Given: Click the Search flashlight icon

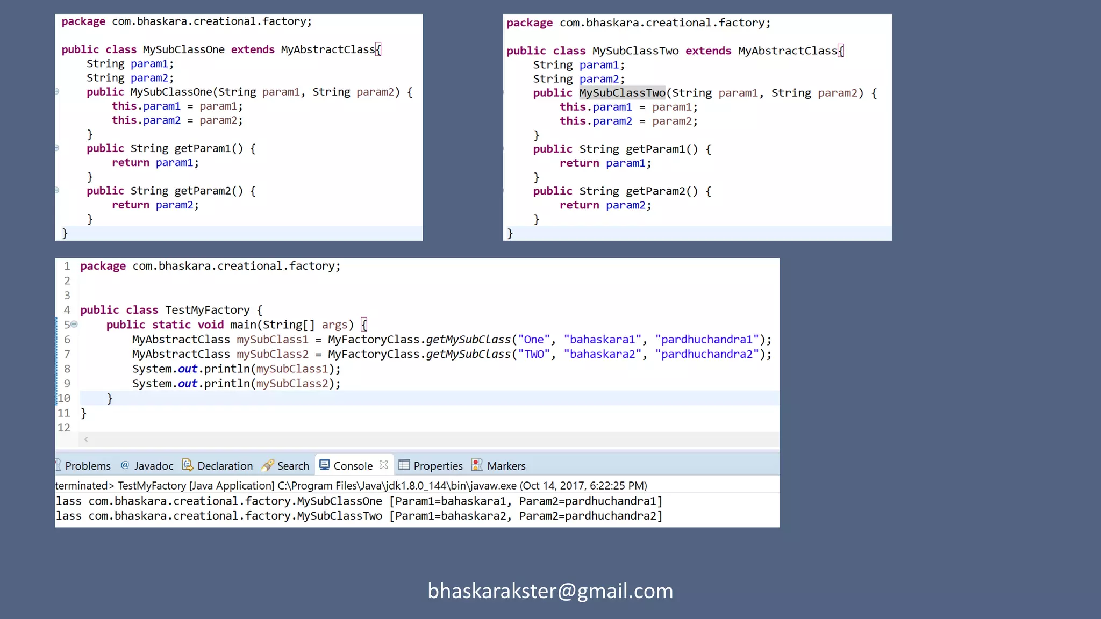Looking at the screenshot, I should tap(267, 465).
